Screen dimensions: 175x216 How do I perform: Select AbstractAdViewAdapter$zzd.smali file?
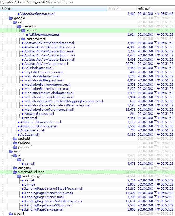[50, 55]
